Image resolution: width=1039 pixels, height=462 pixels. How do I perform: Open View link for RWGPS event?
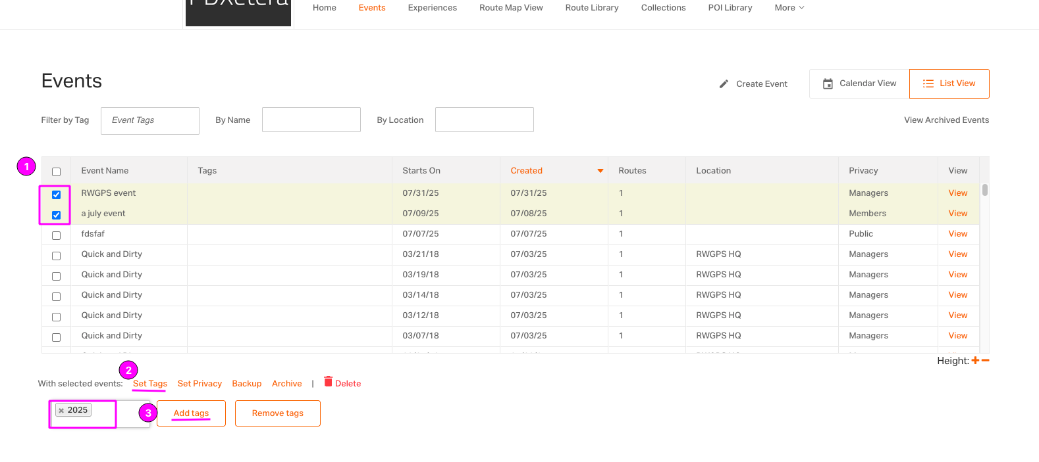[x=958, y=193]
